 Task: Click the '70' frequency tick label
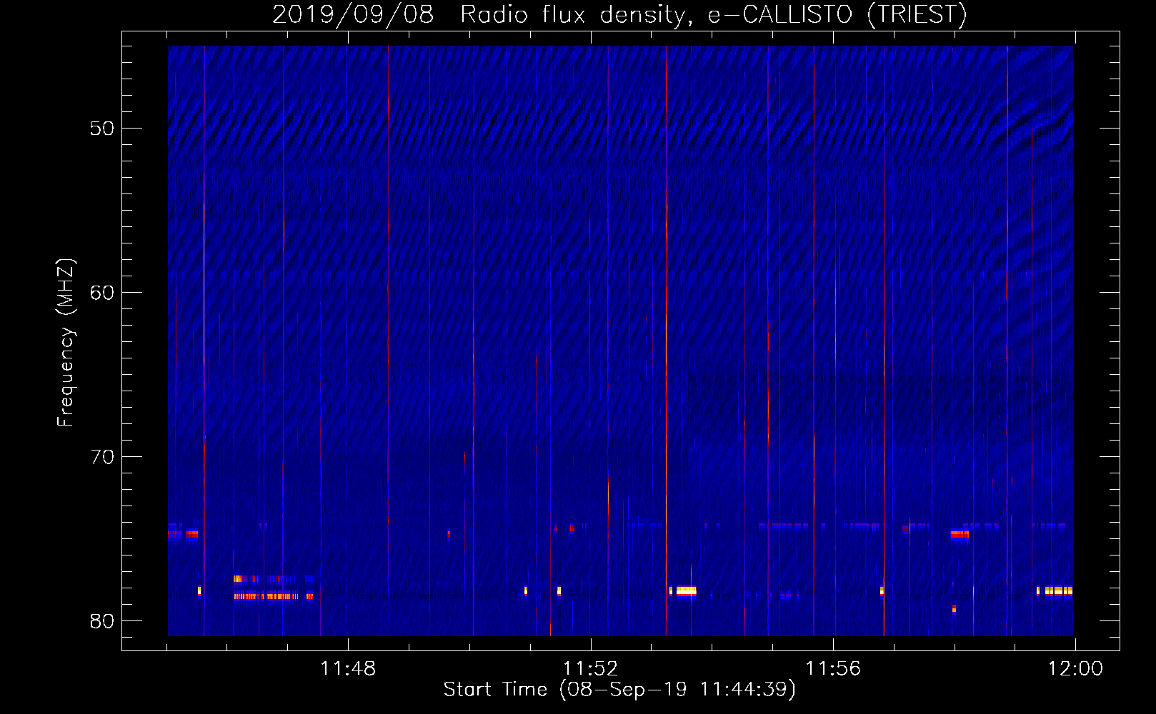tap(102, 457)
